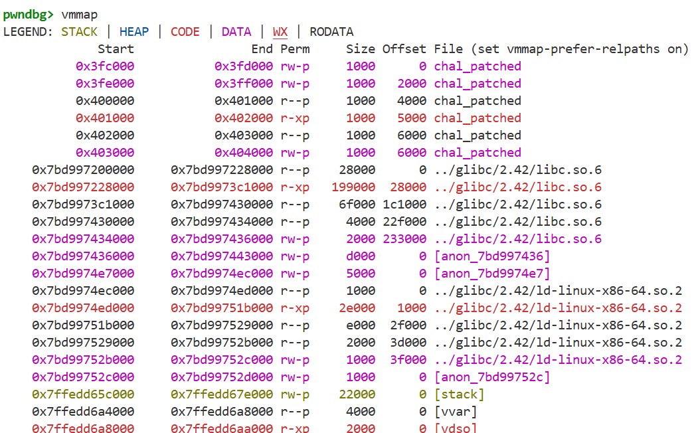Click size 28000 in libc row
Screen dimensions: 696x433
pos(357,170)
